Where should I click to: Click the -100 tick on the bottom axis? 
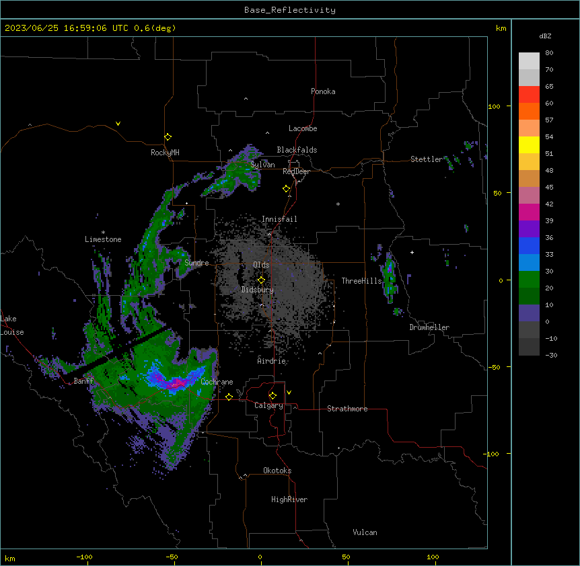tap(84, 557)
